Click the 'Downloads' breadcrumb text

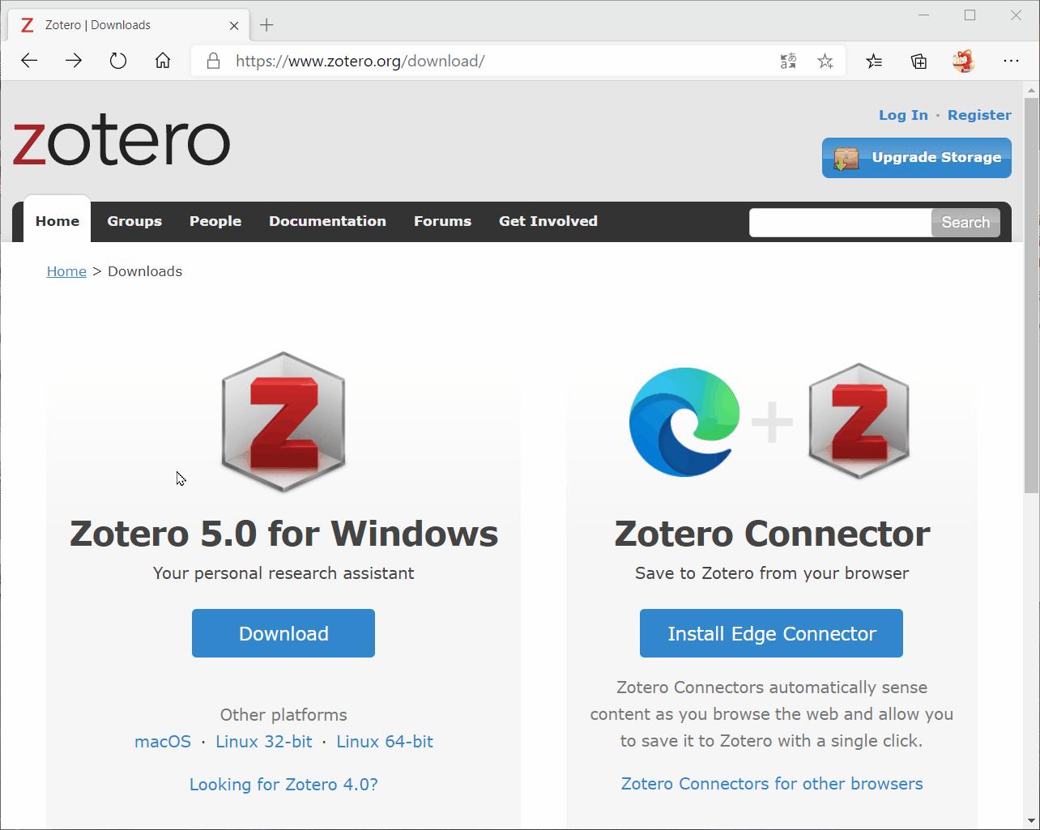(145, 271)
